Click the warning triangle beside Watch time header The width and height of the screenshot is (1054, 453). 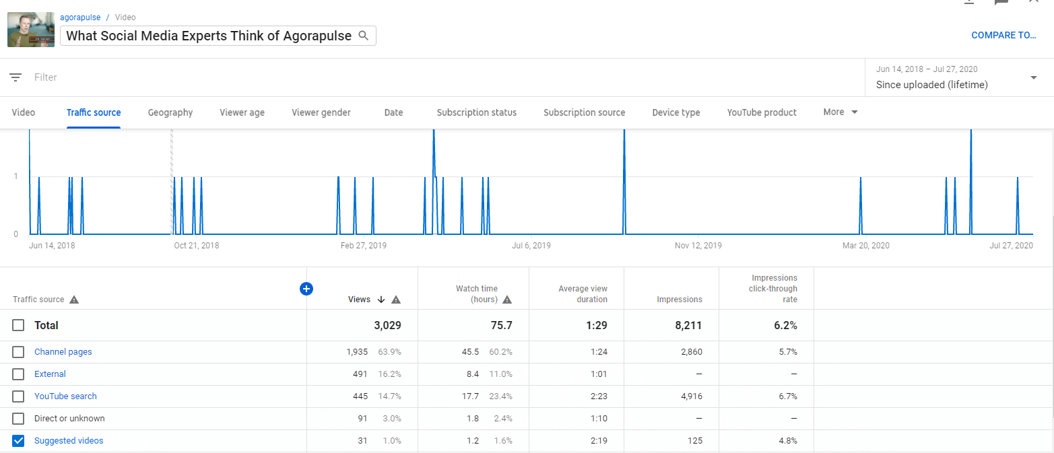tap(507, 300)
